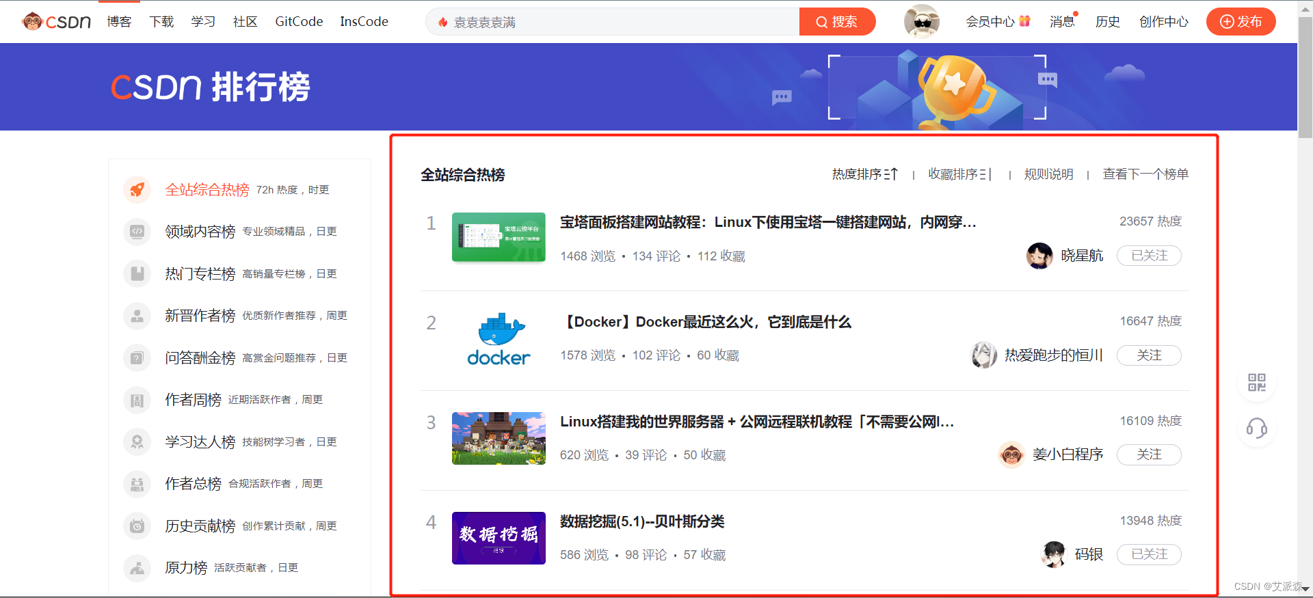Click 查看下一个榜单

pyautogui.click(x=1145, y=174)
